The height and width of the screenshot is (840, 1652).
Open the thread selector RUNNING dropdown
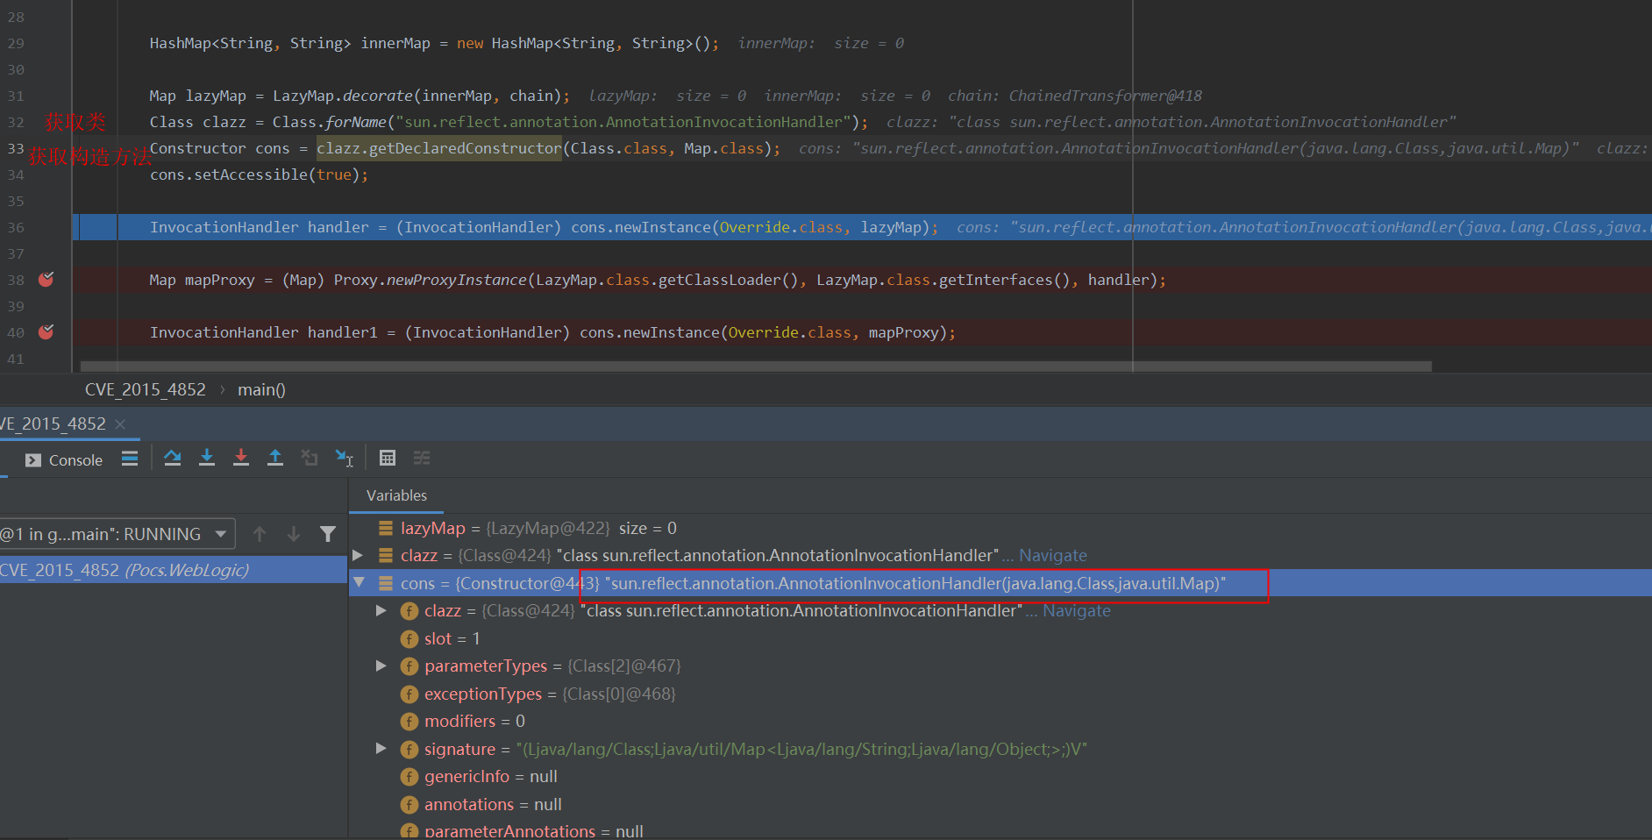coord(117,534)
